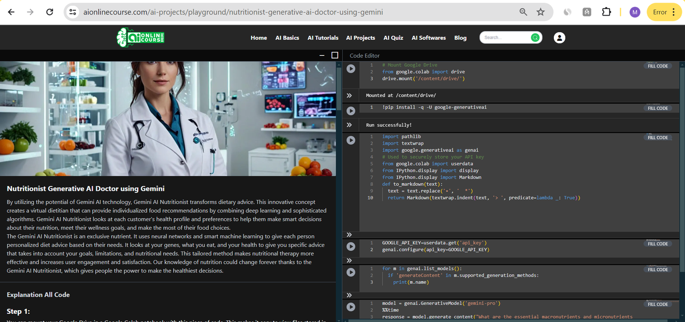
Task: Expand output below the print(m.name) cell
Action: point(349,295)
